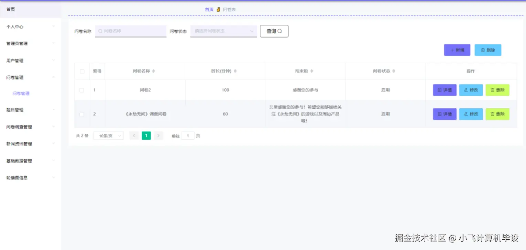Click 修改 for 问卷2 row

471,90
